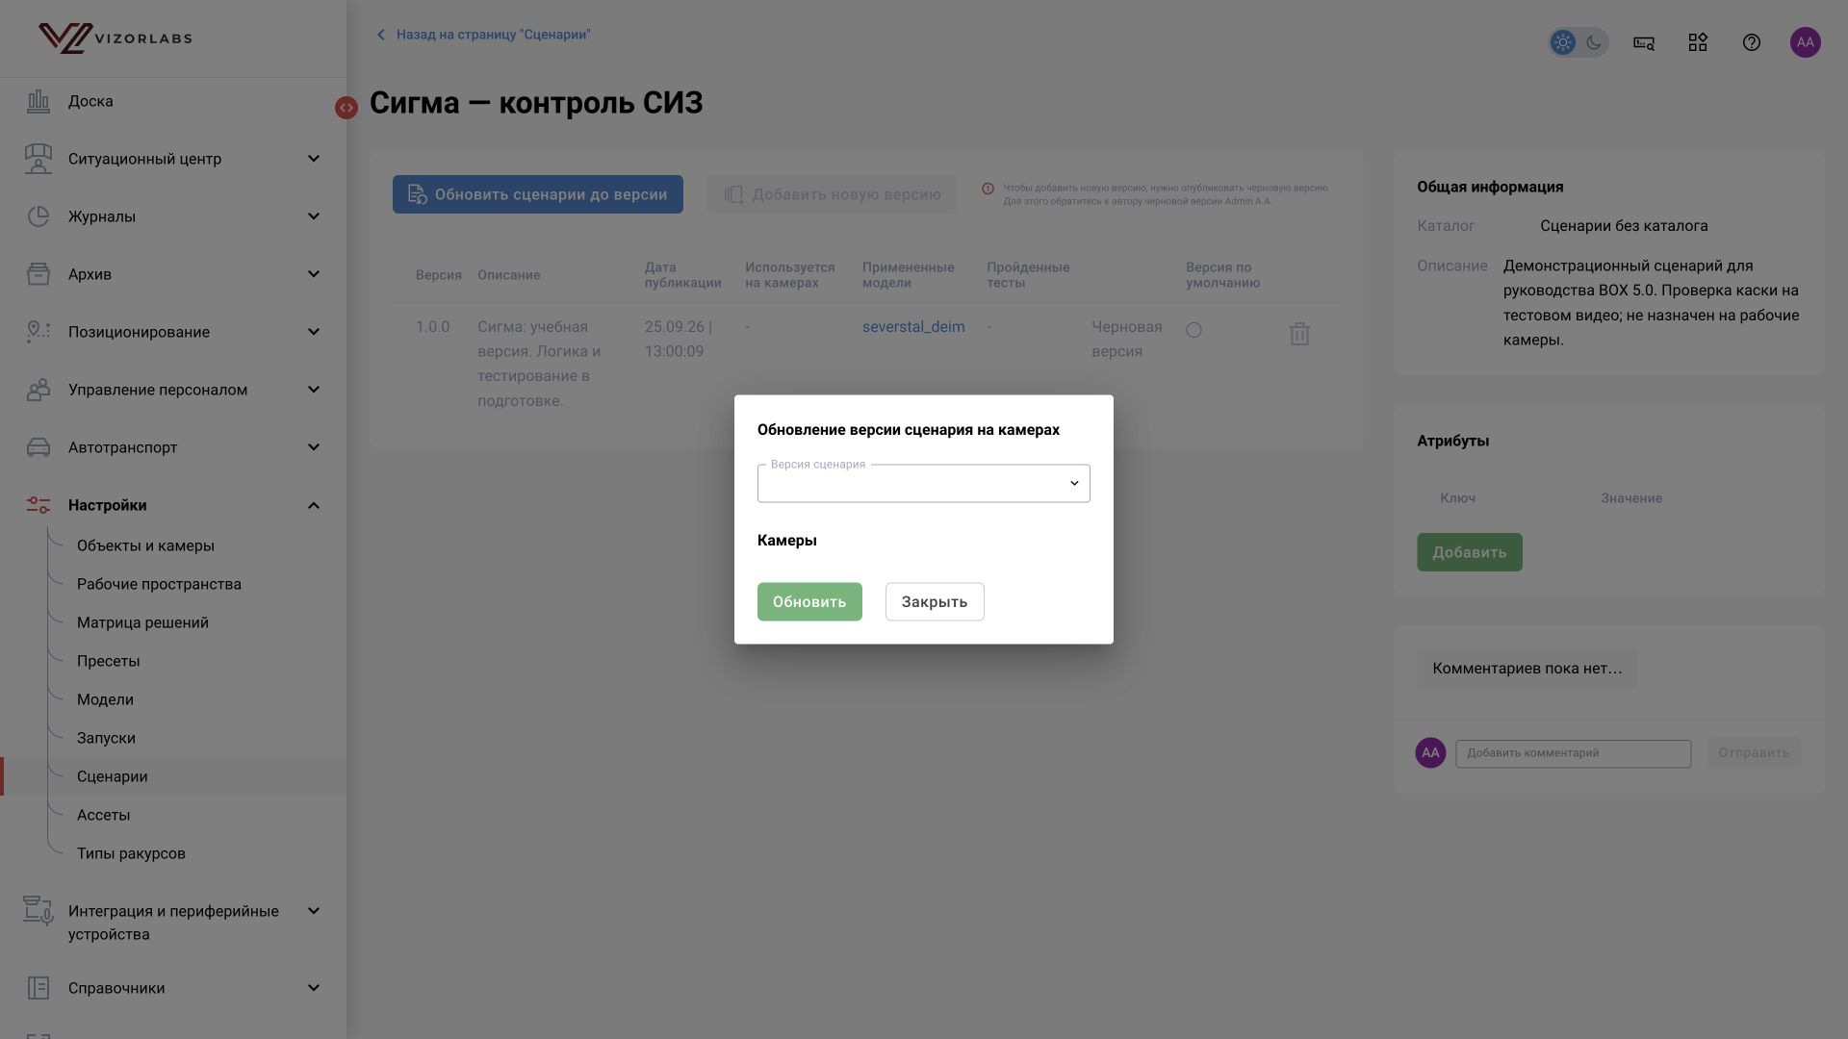Click the Справочники book icon

(38, 988)
